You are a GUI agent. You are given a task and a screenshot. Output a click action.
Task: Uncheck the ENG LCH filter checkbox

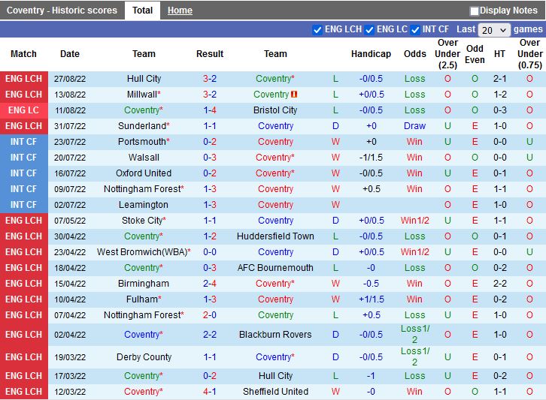317,30
